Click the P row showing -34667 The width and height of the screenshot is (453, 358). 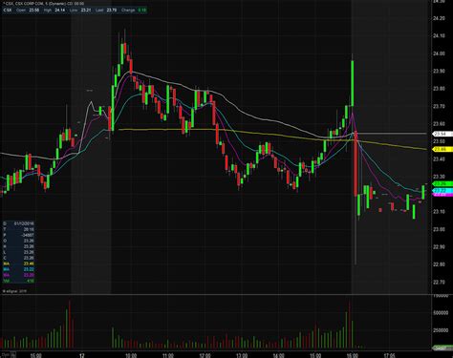(18, 235)
